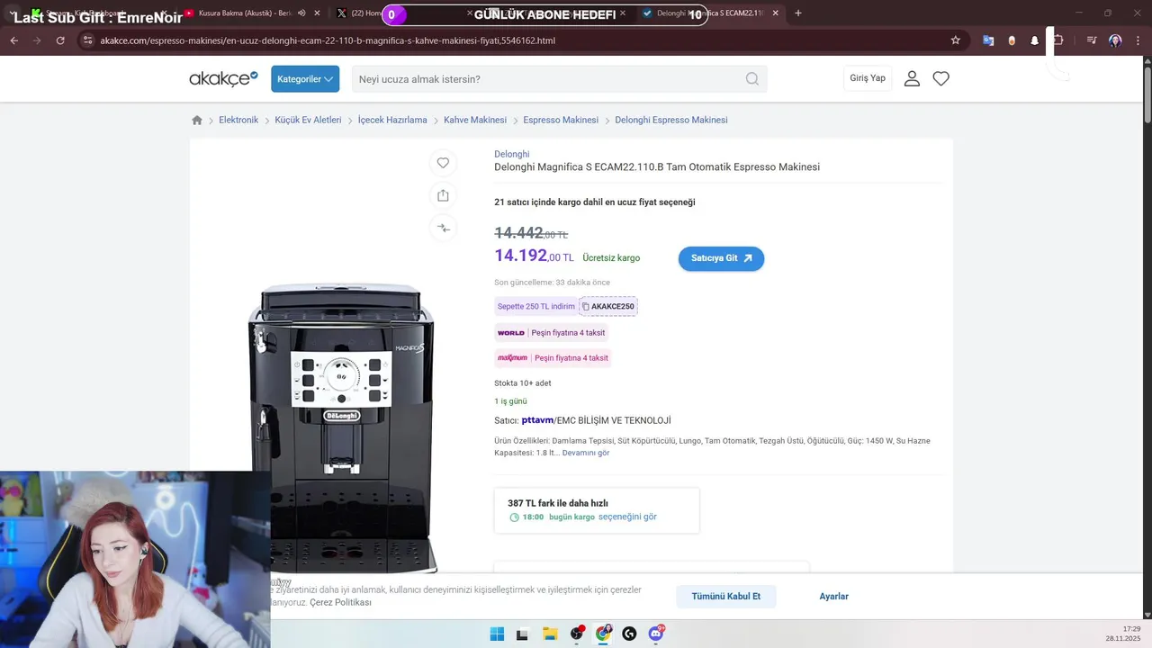Open Espresso Makinesi breadcrumb
The image size is (1152, 648).
(561, 120)
